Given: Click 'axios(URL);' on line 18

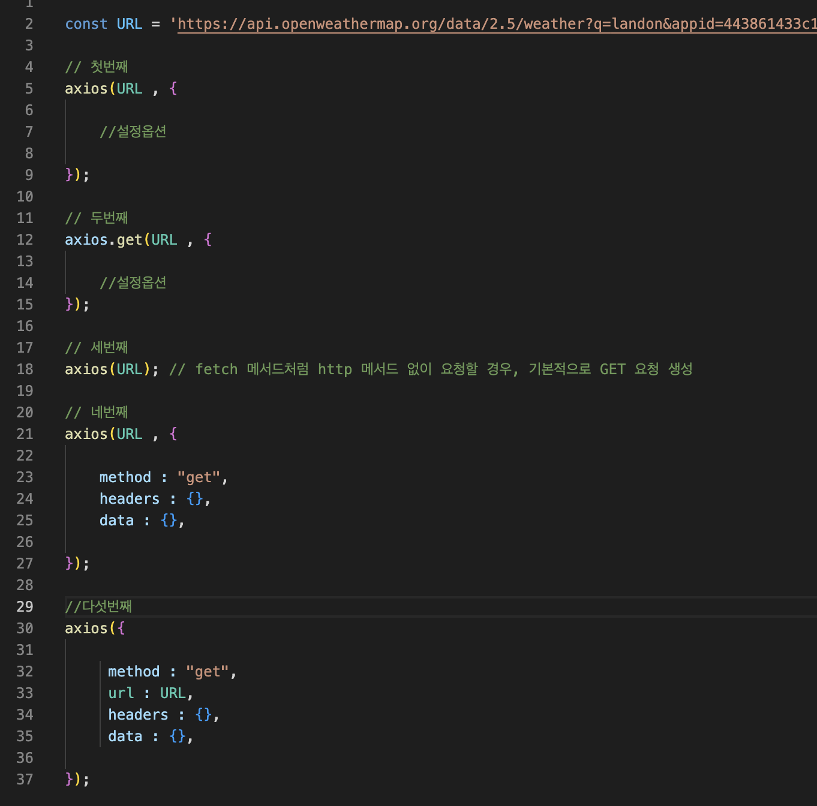Looking at the screenshot, I should click(112, 369).
